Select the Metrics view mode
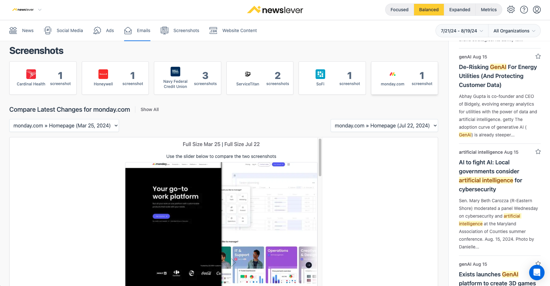The width and height of the screenshot is (550, 286). [489, 10]
